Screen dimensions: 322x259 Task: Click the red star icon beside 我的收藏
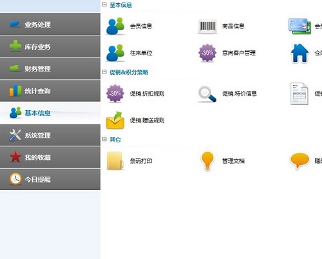[15, 157]
